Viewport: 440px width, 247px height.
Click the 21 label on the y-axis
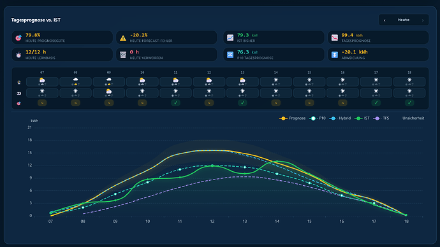[30, 127]
